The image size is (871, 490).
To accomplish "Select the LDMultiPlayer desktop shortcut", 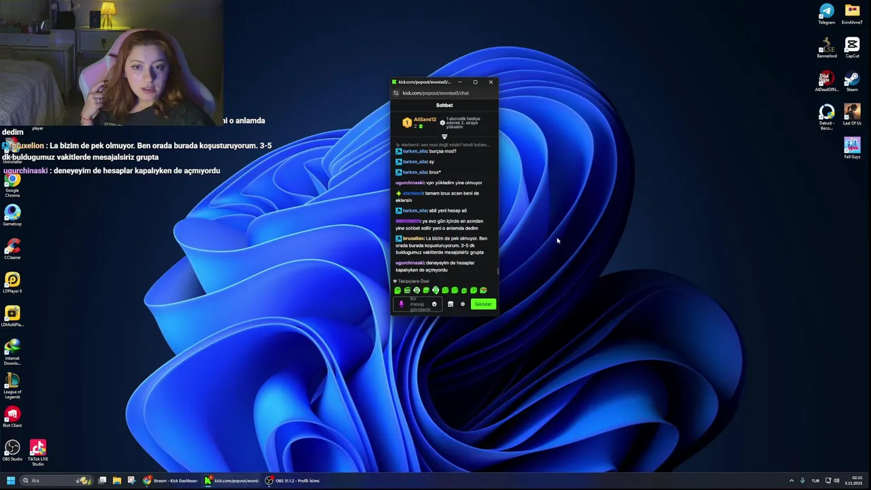I will point(12,316).
